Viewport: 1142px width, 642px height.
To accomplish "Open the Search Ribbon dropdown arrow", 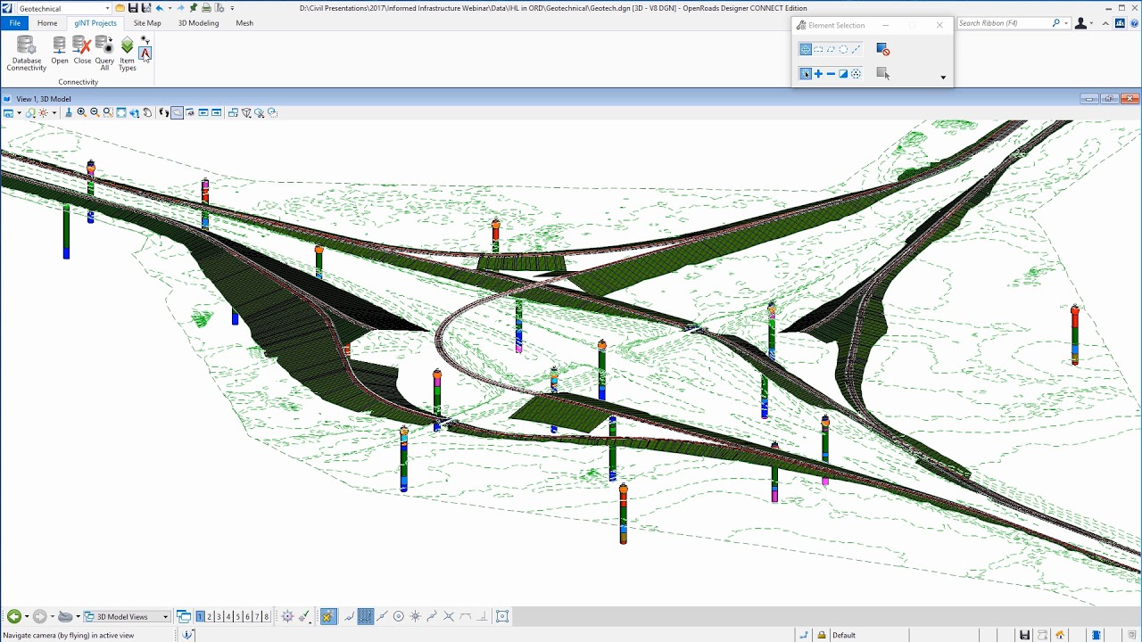I will pyautogui.click(x=1066, y=23).
